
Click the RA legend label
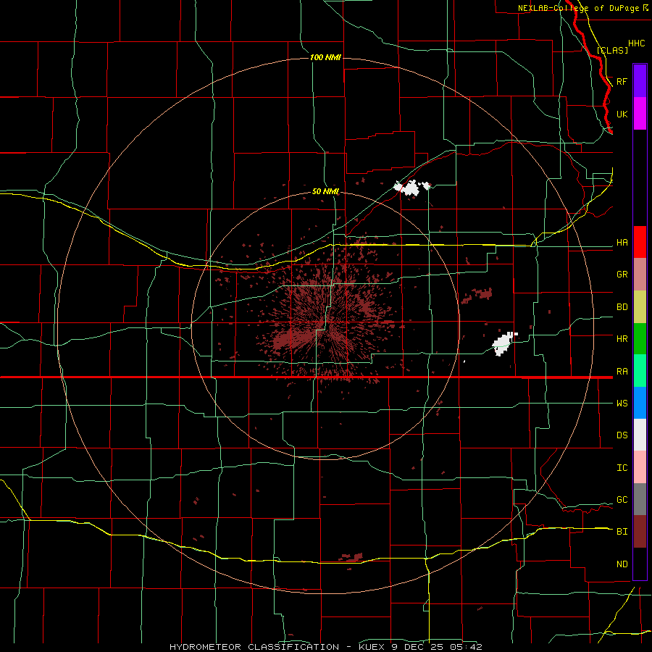pos(622,372)
